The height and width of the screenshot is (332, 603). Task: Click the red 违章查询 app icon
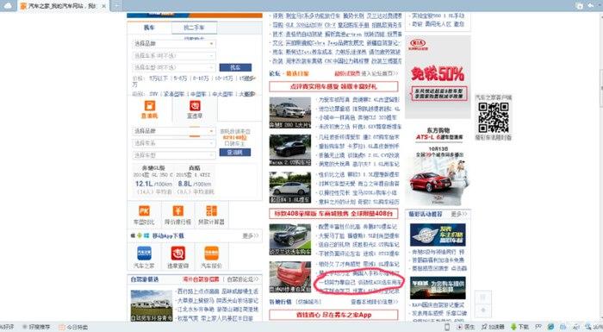pos(177,253)
